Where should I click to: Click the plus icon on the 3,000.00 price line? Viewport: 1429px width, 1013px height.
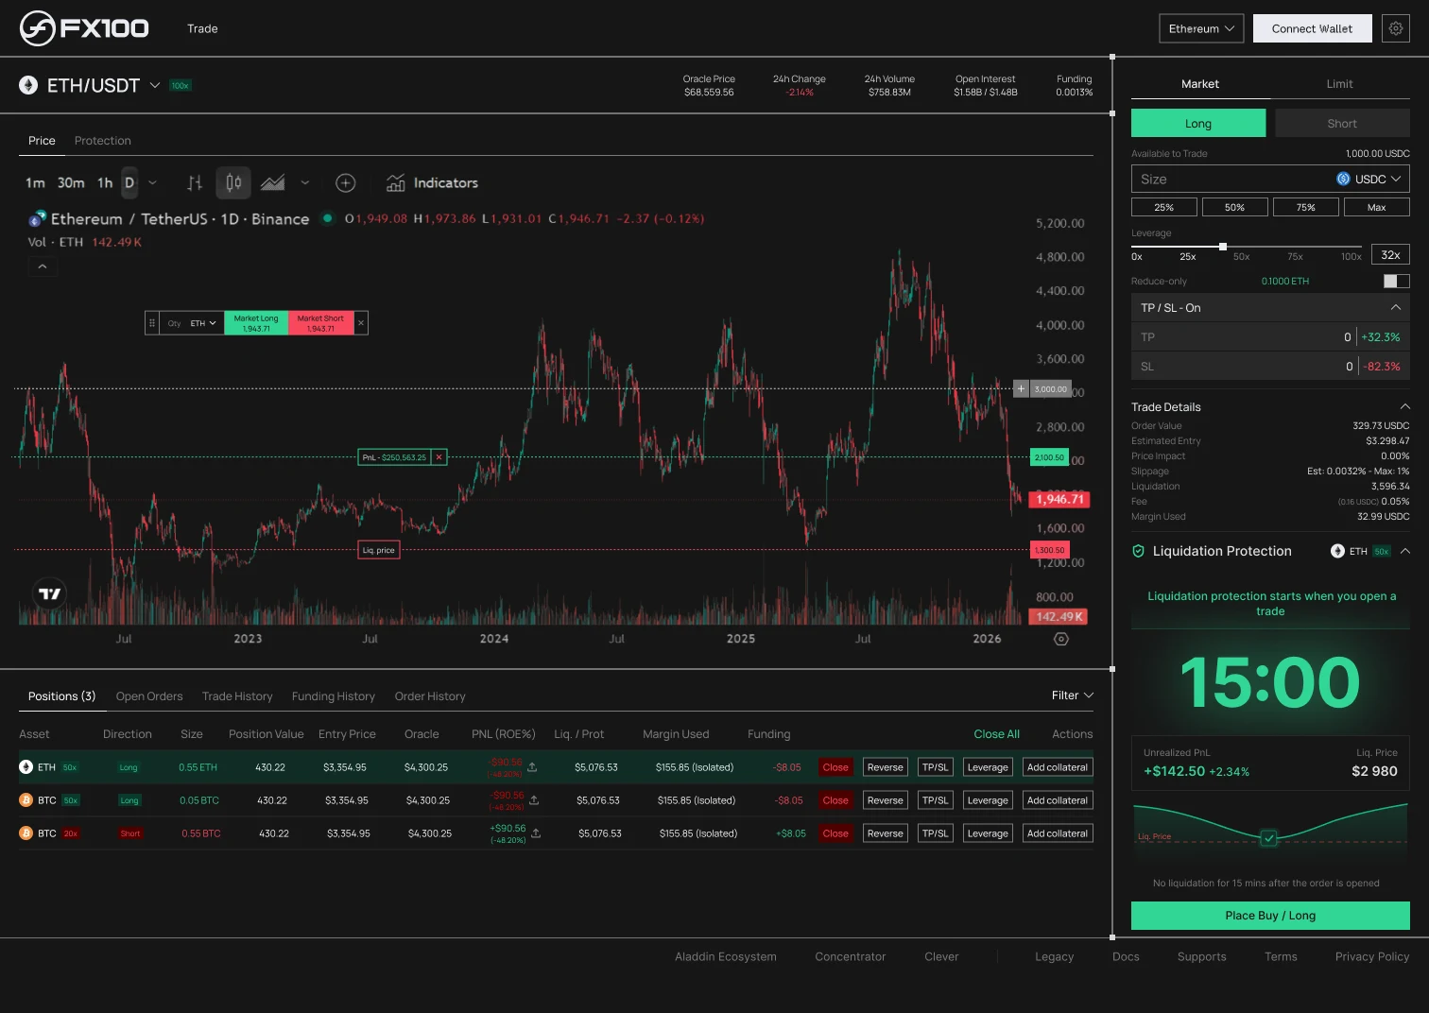[x=1021, y=388]
